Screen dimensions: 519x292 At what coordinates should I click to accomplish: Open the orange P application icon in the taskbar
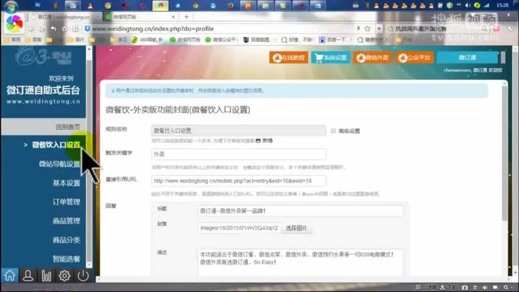click(248, 5)
